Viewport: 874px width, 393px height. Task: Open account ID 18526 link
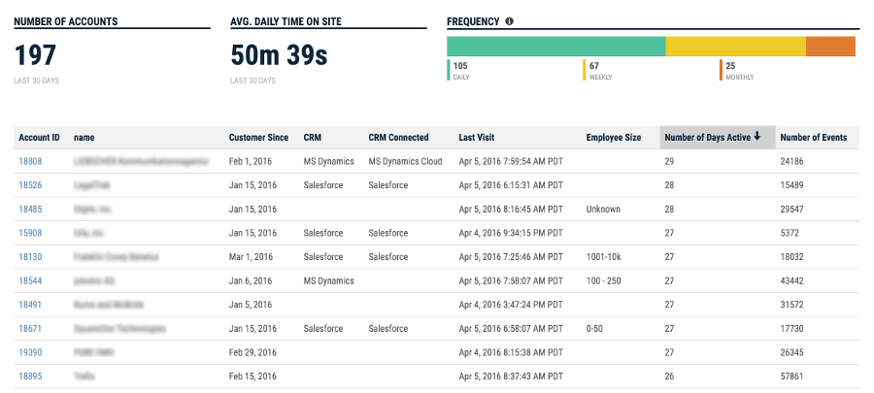coord(30,185)
